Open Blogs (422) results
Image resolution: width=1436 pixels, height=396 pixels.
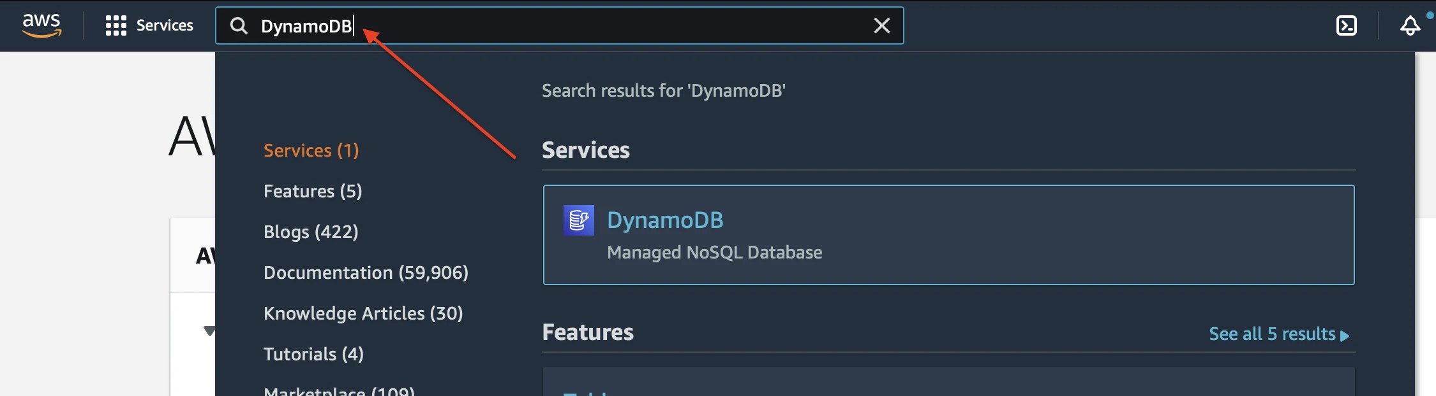pyautogui.click(x=311, y=232)
